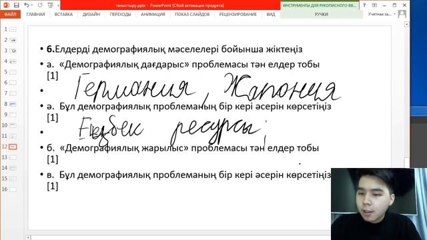The image size is (427, 240).
Task: Click the bullet line starting with 'в.'
Action: tap(189, 180)
